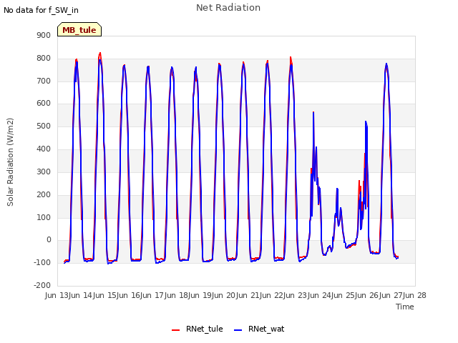Click the 200 y-axis tick label
Screen dimensions: 458x343
tap(44, 194)
